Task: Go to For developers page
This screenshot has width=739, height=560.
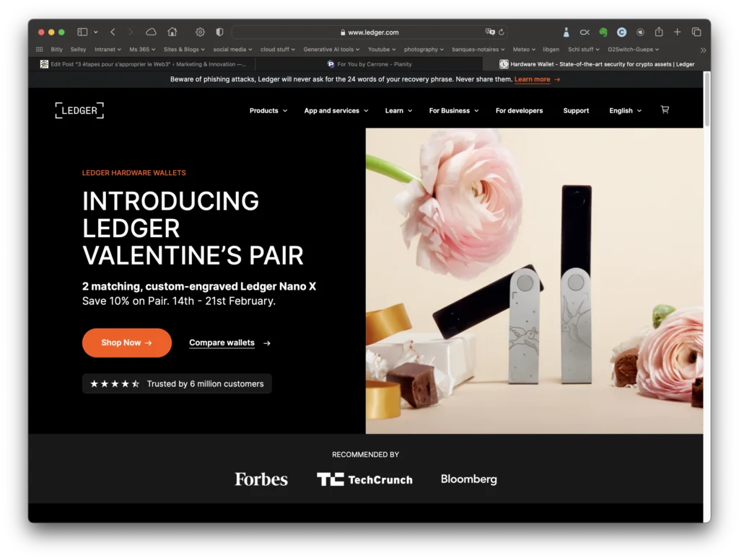Action: (519, 110)
